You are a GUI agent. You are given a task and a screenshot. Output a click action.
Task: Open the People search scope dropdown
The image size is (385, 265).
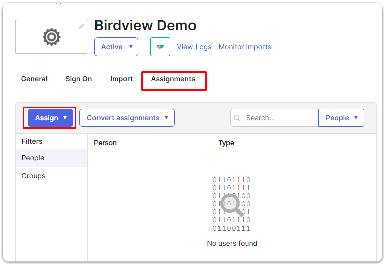[x=341, y=118]
